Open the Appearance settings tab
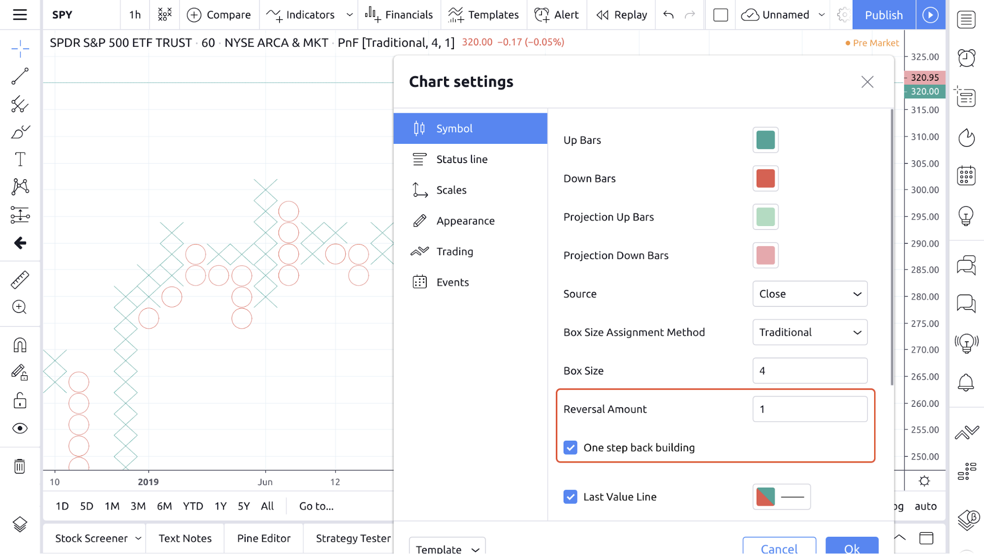This screenshot has height=554, width=984. point(465,221)
